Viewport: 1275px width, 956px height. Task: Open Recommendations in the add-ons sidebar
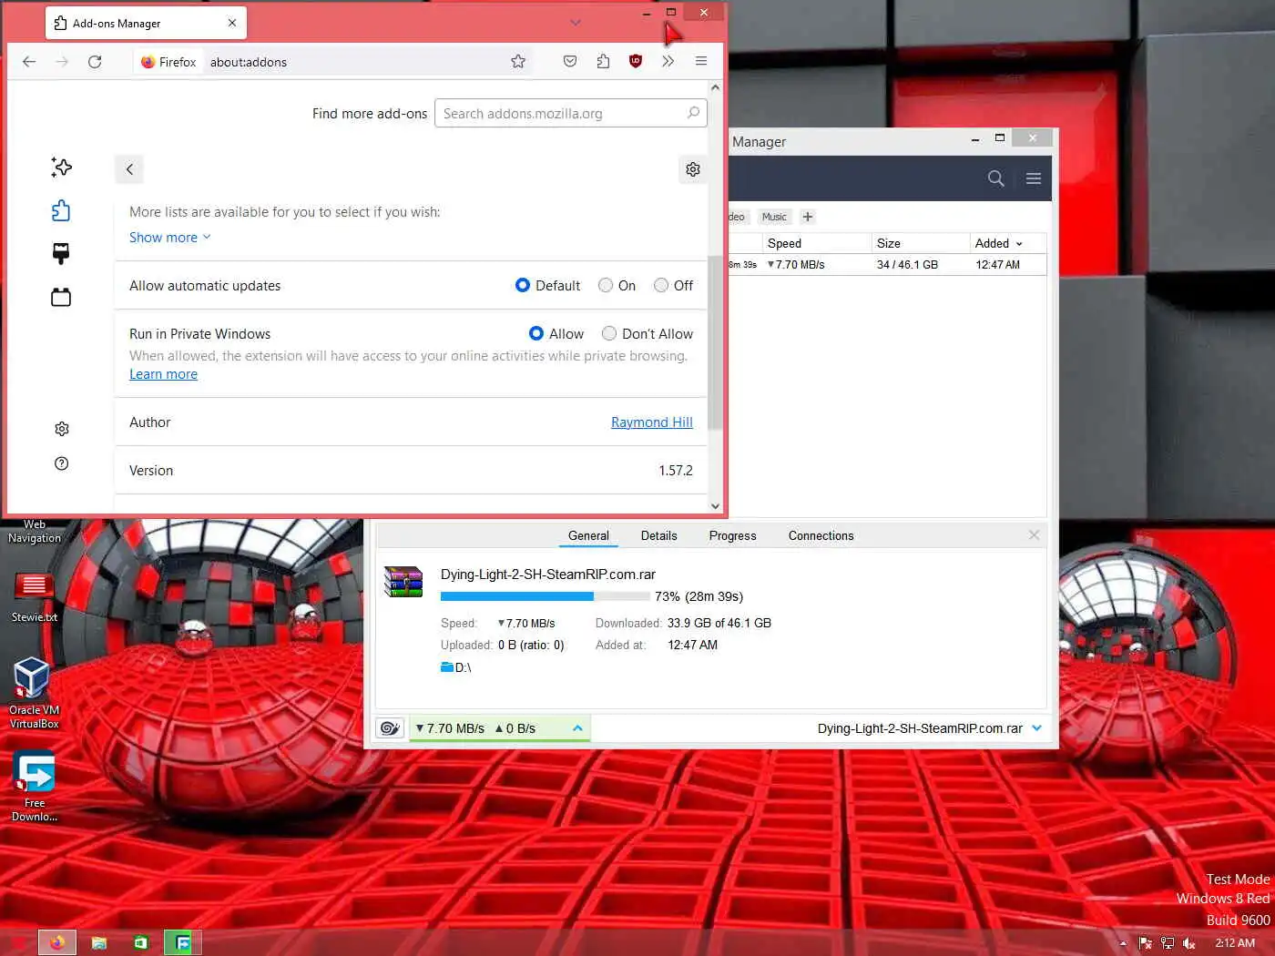pyautogui.click(x=61, y=167)
